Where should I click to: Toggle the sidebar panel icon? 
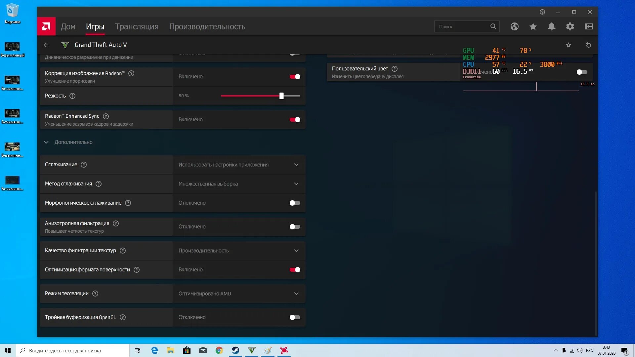588,26
